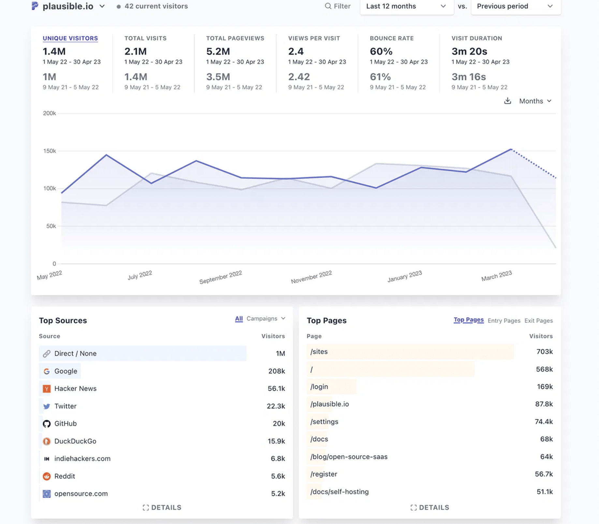599x524 pixels.
Task: Click the Reddit source icon
Action: pos(47,476)
